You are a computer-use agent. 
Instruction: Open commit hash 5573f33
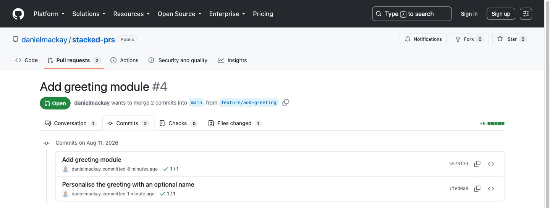coord(459,164)
